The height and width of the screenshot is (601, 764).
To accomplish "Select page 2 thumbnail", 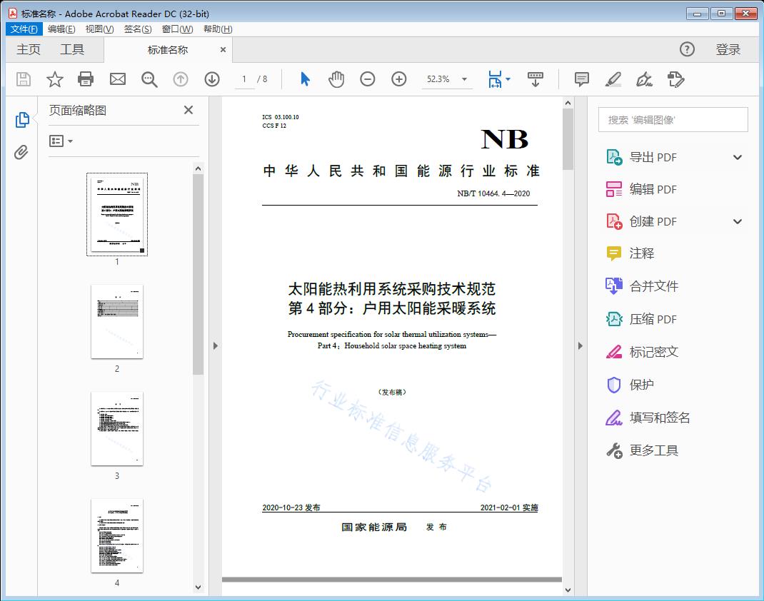I will (116, 323).
